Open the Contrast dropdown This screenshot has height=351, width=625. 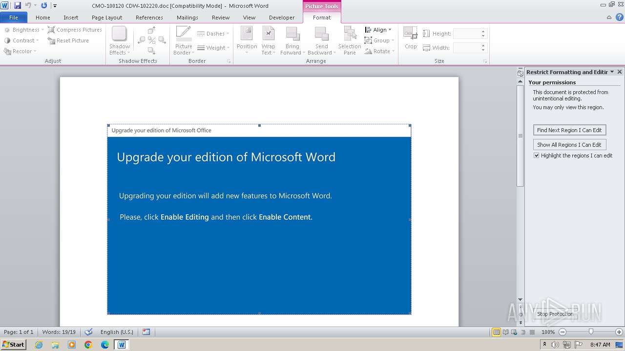pos(21,40)
